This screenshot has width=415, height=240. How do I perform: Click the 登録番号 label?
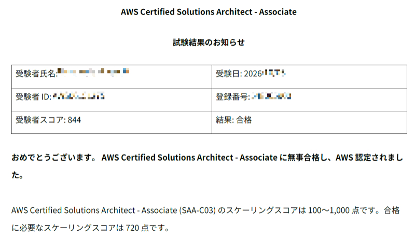coord(232,96)
